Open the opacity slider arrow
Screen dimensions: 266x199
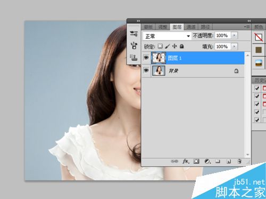[x=234, y=36]
